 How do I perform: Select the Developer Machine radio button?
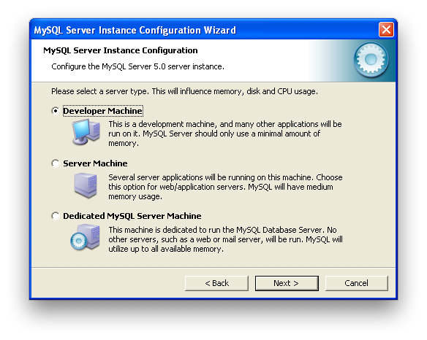(x=56, y=111)
